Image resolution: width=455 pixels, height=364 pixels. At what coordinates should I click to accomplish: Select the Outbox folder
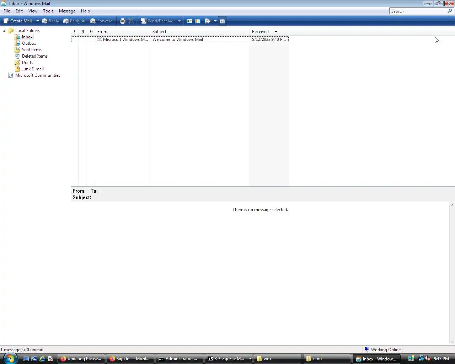pos(29,43)
